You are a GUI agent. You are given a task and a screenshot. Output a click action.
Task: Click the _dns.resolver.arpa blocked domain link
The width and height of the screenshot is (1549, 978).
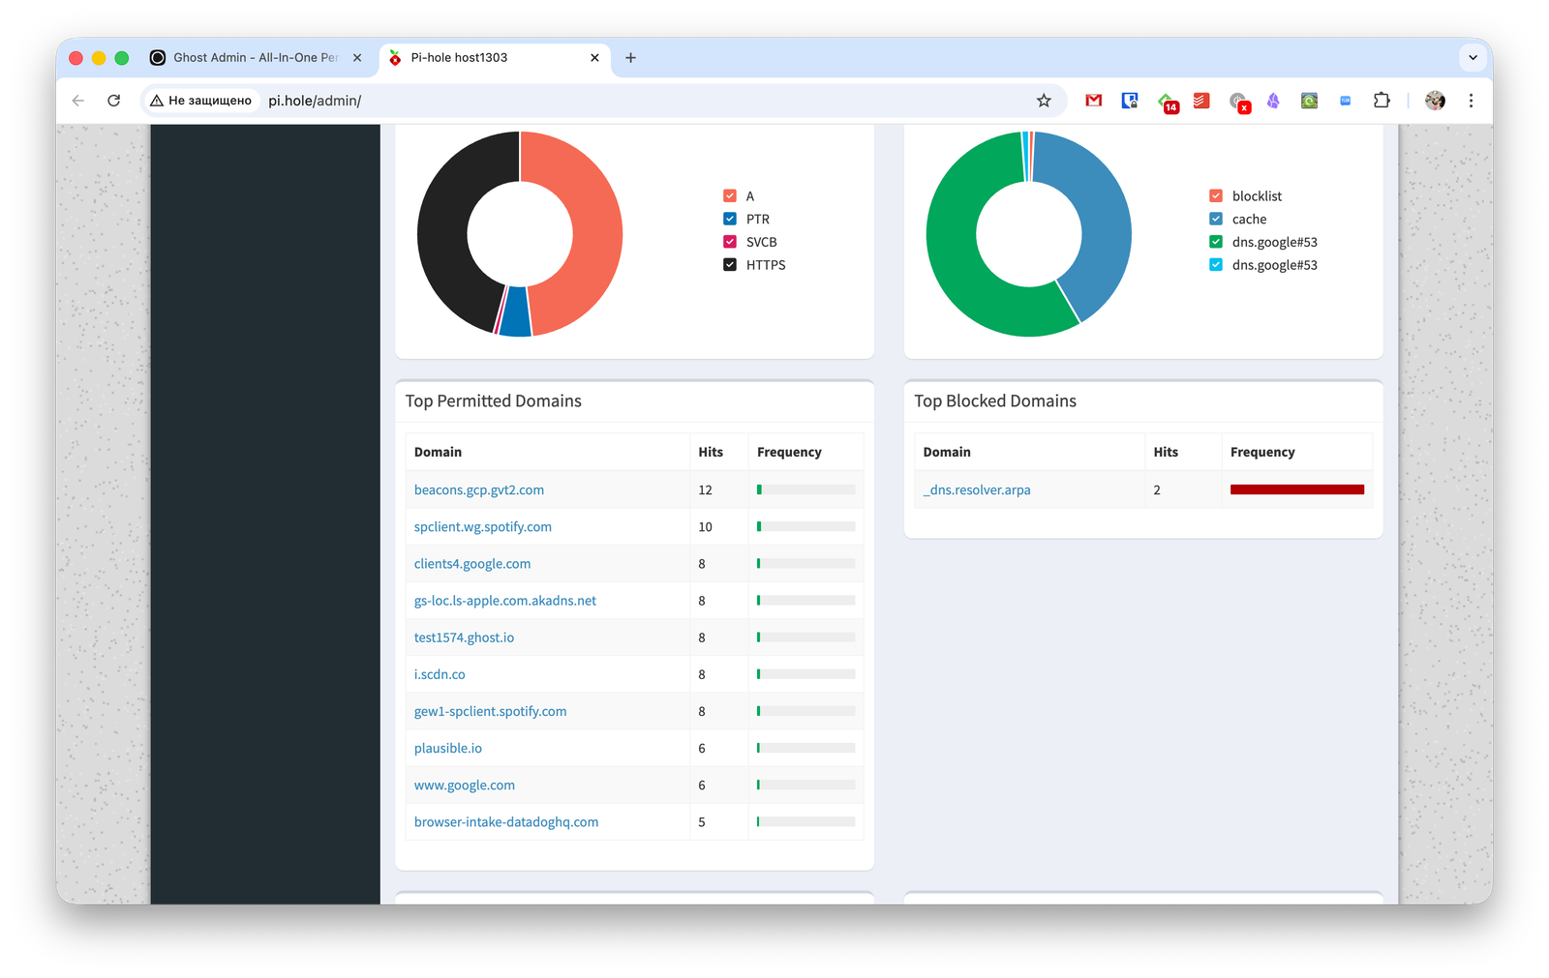pos(977,490)
